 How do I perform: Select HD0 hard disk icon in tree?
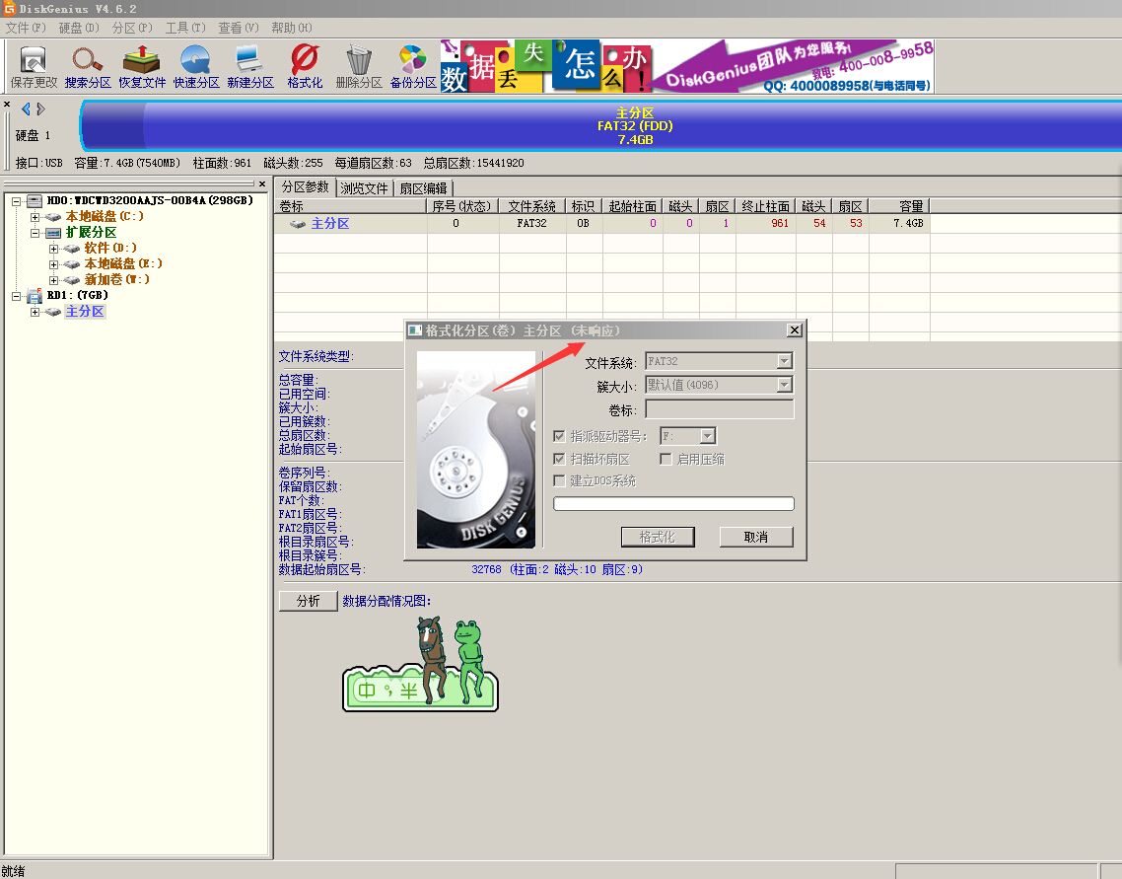coord(34,200)
